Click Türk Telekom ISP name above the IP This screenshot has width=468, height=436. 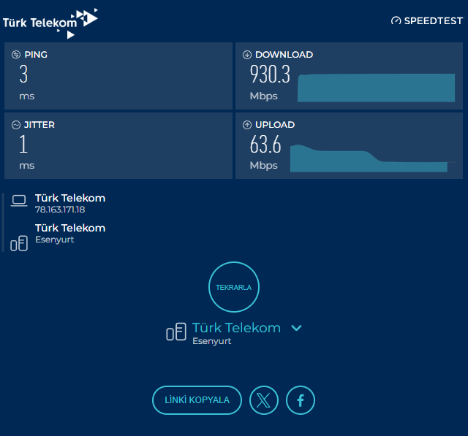click(70, 198)
